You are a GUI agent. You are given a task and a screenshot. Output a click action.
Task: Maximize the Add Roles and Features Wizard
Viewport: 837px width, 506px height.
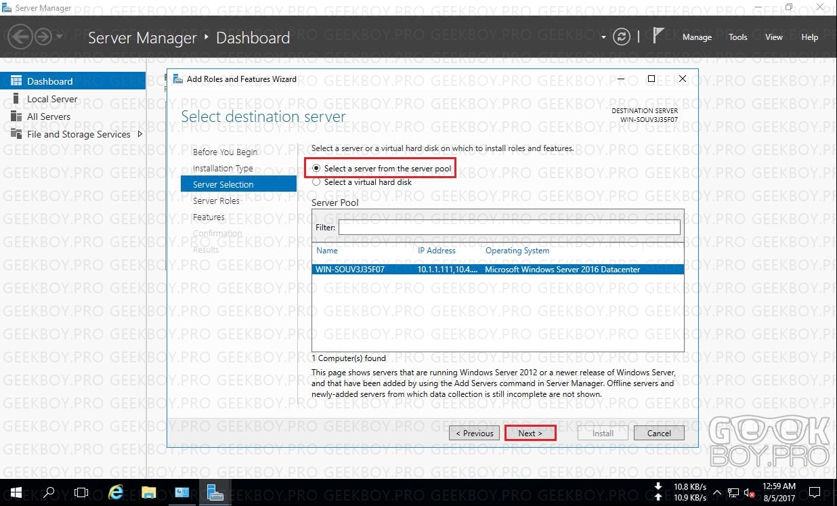651,79
